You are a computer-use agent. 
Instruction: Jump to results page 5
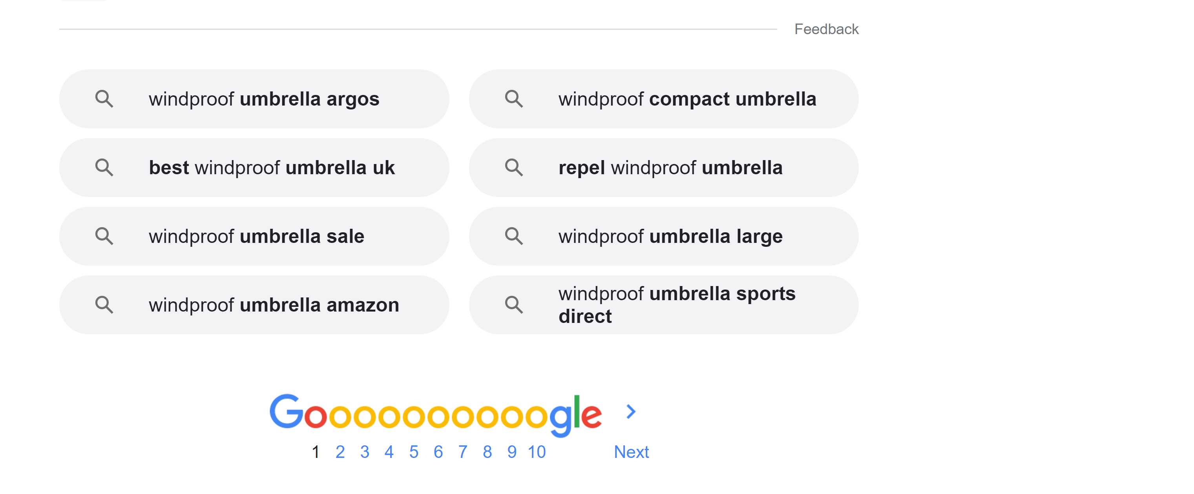coord(413,451)
